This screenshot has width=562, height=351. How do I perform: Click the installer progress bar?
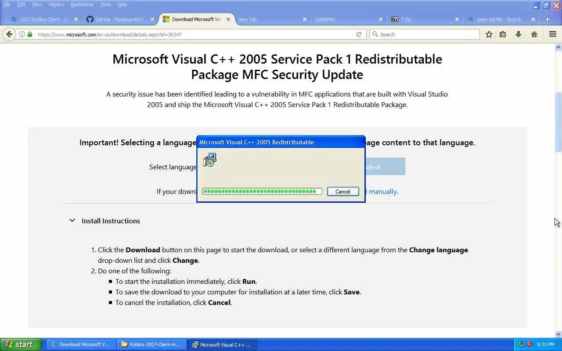(x=262, y=191)
